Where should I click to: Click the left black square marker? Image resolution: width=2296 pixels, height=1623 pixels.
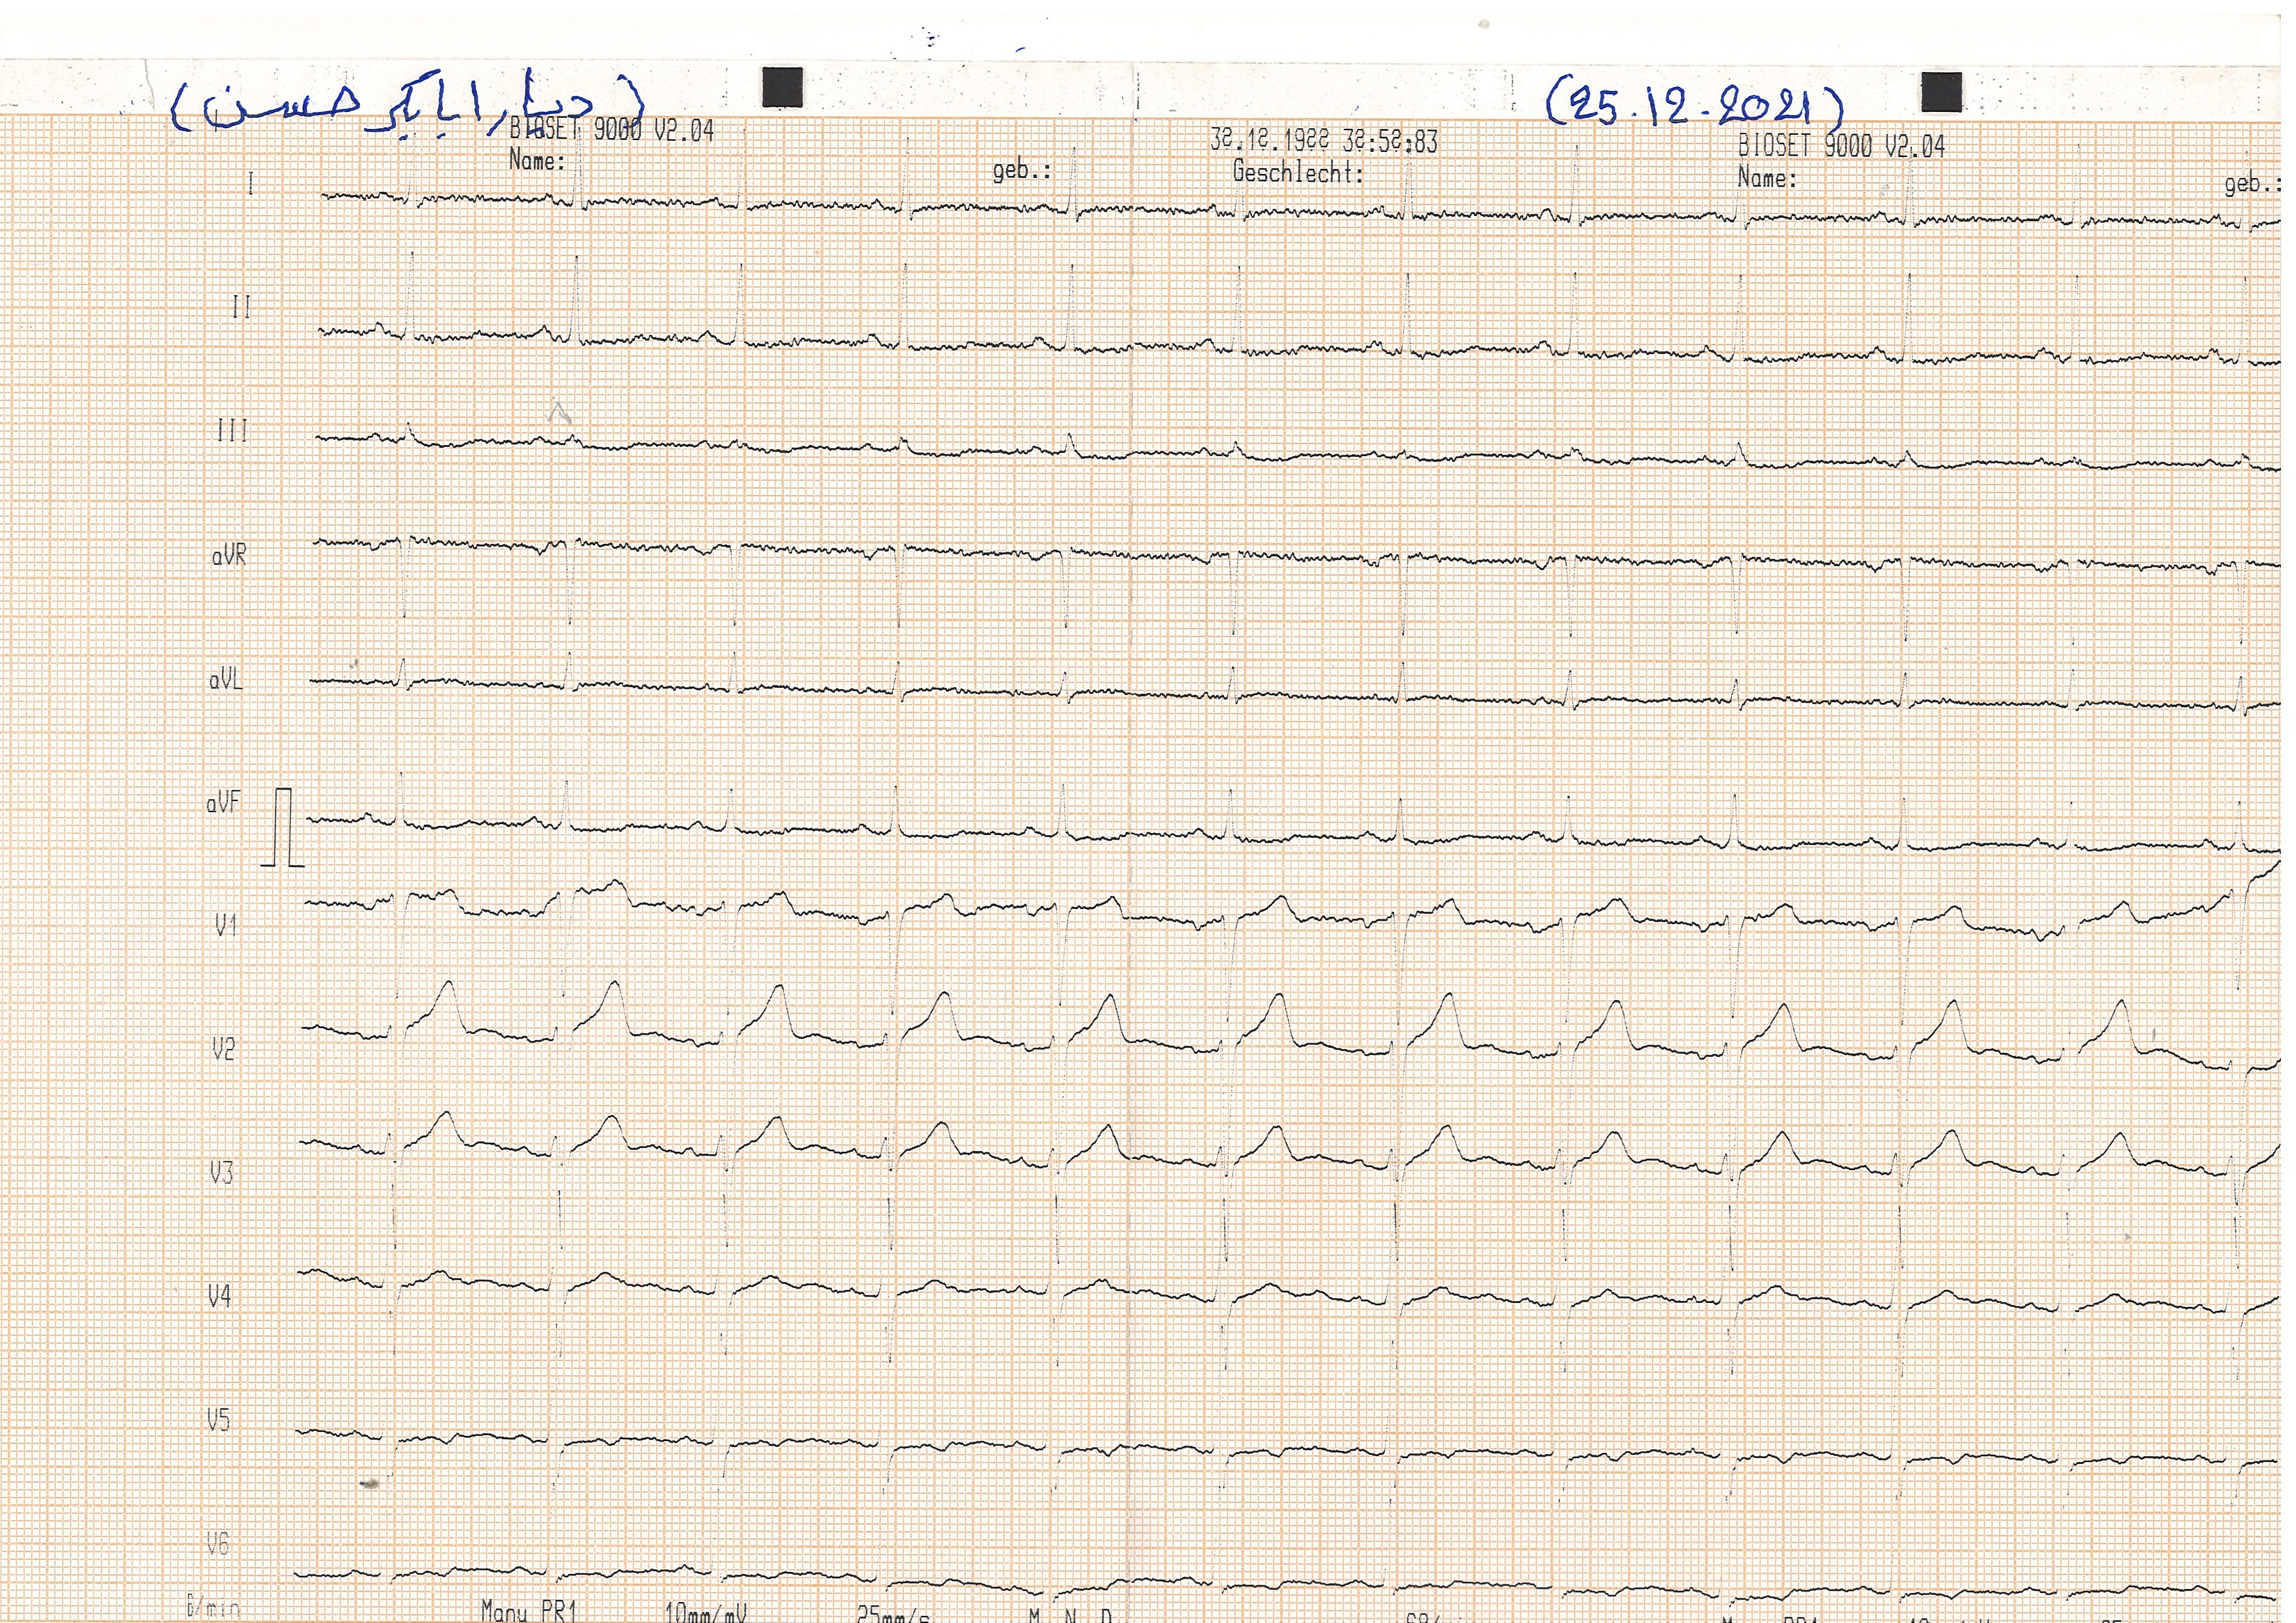tap(782, 87)
